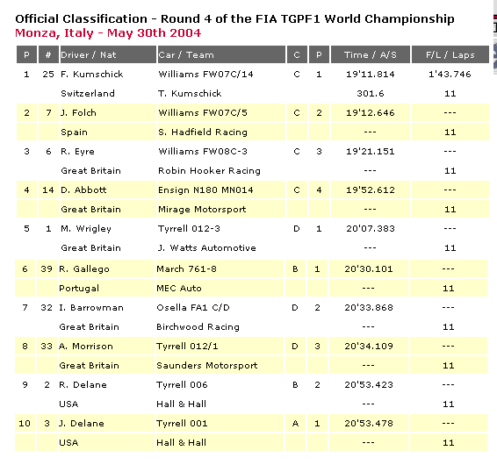
Task: Click the Time / A/S column header
Action: (x=371, y=54)
